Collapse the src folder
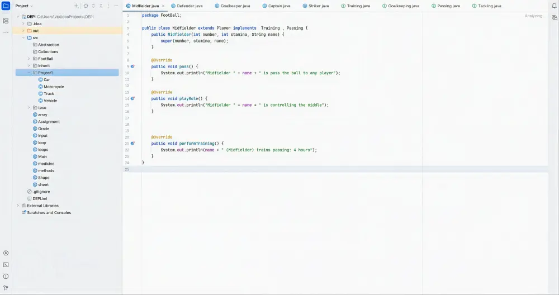The width and height of the screenshot is (559, 295). [x=23, y=37]
